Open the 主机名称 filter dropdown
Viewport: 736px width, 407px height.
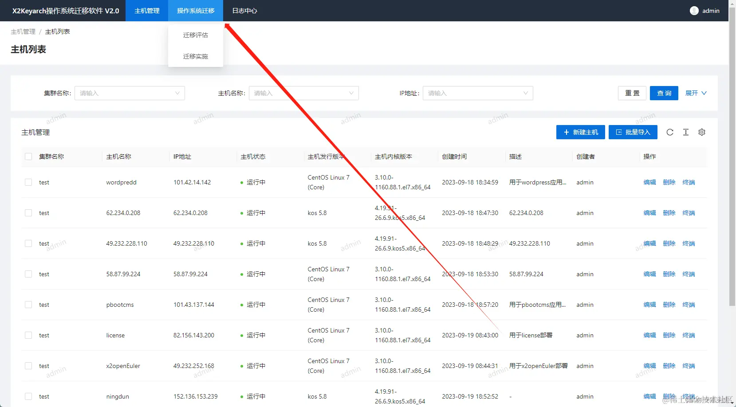(304, 93)
